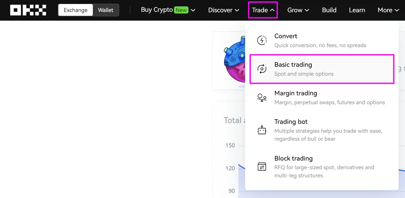
Task: Switch to Wallet mode
Action: pyautogui.click(x=106, y=10)
